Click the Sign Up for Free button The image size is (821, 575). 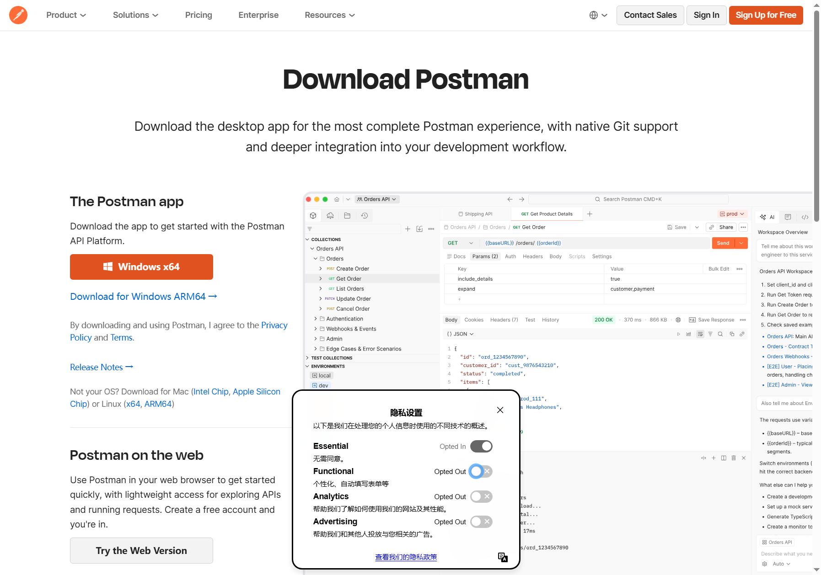(766, 15)
